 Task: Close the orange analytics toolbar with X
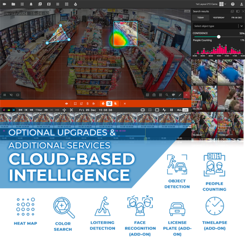pos(125,104)
